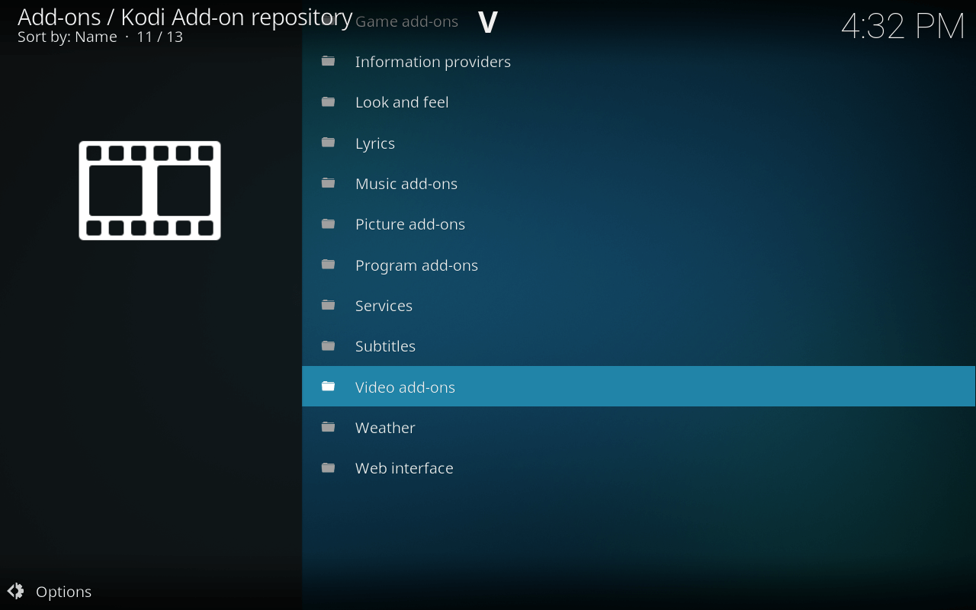Click the folder icon beside Weather
The height and width of the screenshot is (610, 976).
(x=329, y=427)
